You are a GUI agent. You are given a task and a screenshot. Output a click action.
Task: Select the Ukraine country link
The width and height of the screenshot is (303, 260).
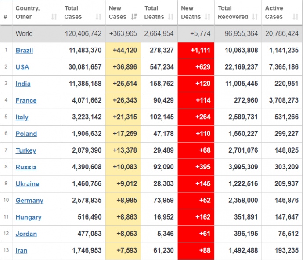click(27, 184)
